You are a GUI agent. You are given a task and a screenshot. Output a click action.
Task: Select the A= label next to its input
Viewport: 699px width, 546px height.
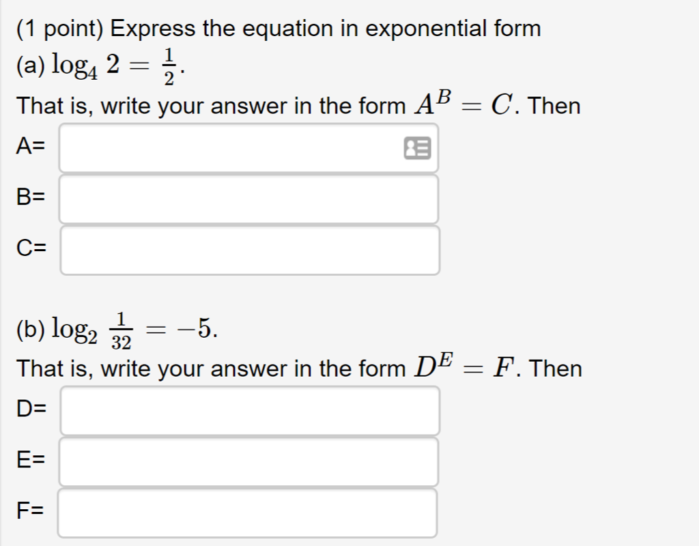pyautogui.click(x=29, y=146)
